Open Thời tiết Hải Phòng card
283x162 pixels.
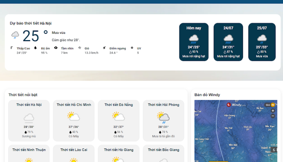tap(163, 120)
